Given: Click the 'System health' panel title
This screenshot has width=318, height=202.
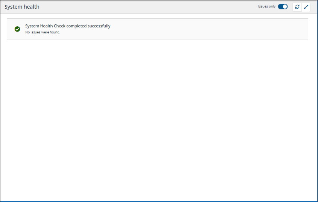Looking at the screenshot, I should tap(22, 7).
